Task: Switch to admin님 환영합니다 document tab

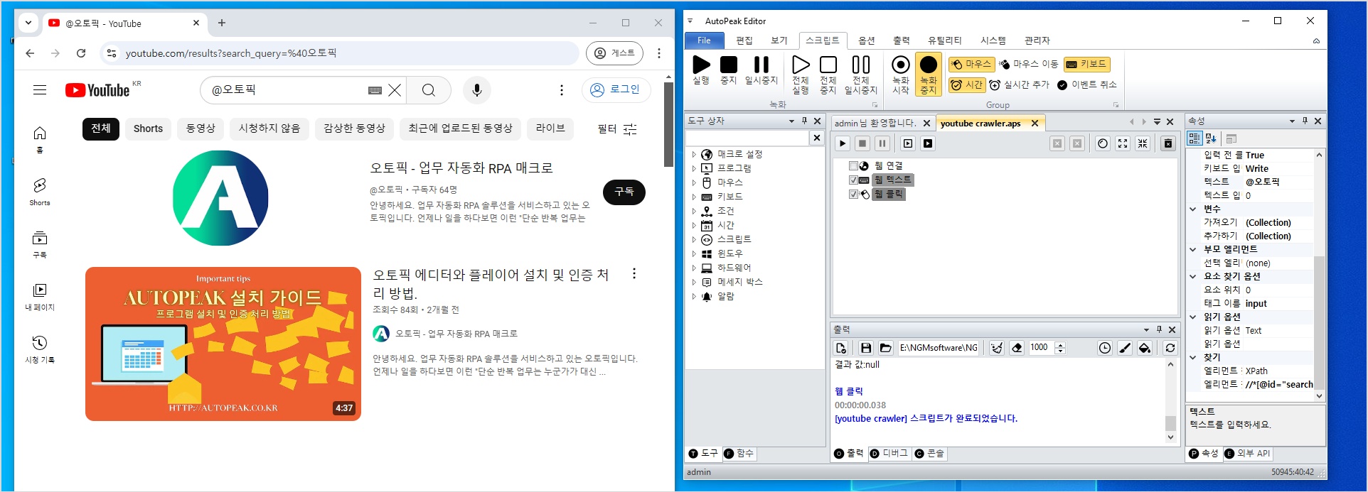Action: point(875,123)
